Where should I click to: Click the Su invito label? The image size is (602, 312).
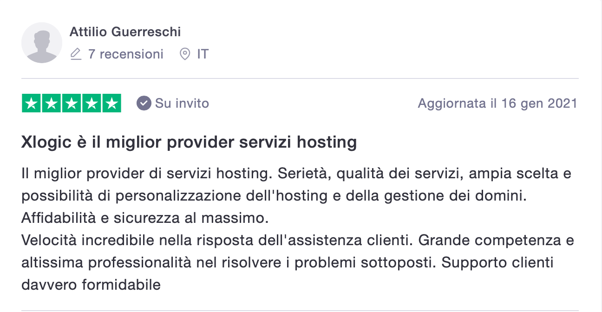tap(182, 103)
